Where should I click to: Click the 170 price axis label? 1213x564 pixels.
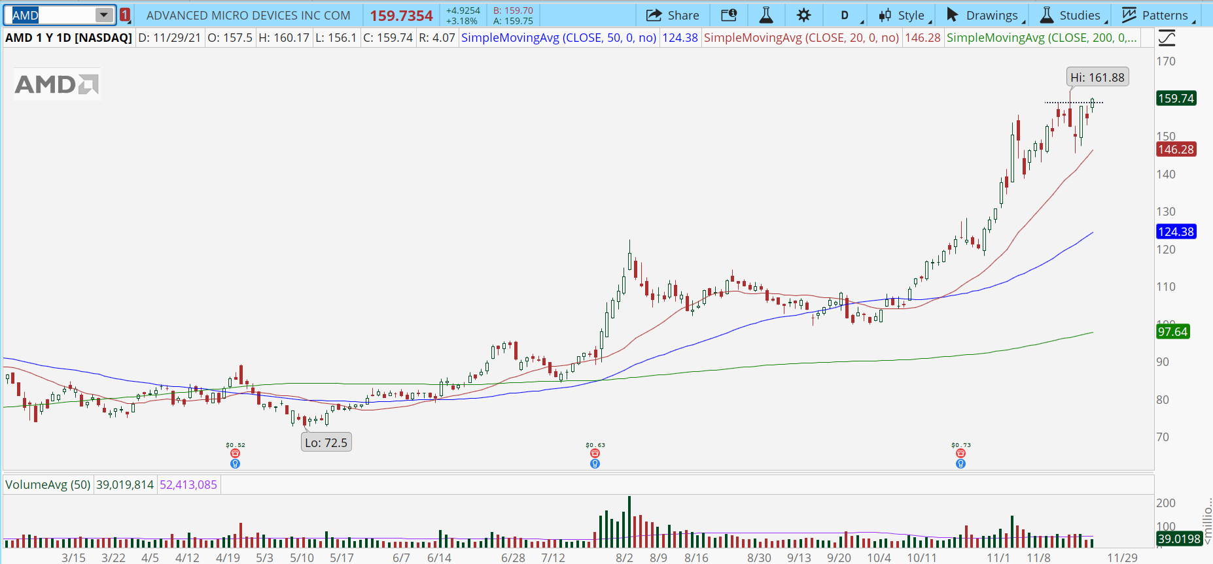click(1166, 61)
